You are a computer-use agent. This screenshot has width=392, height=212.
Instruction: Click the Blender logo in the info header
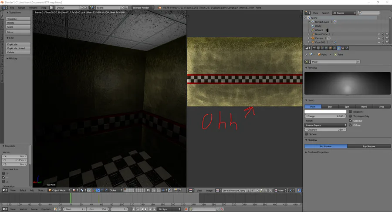point(159,8)
